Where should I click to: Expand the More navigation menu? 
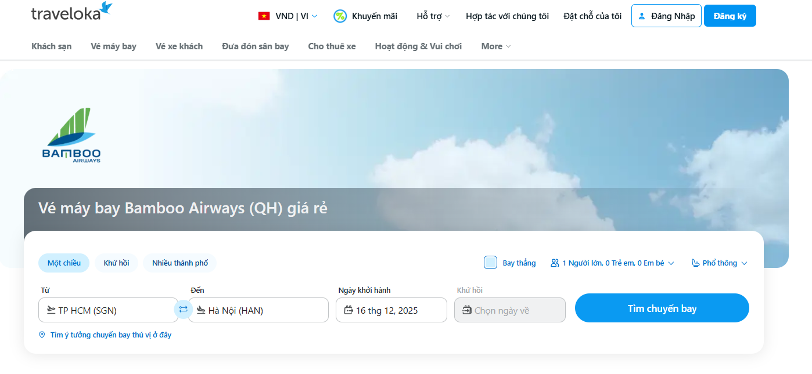pyautogui.click(x=495, y=46)
